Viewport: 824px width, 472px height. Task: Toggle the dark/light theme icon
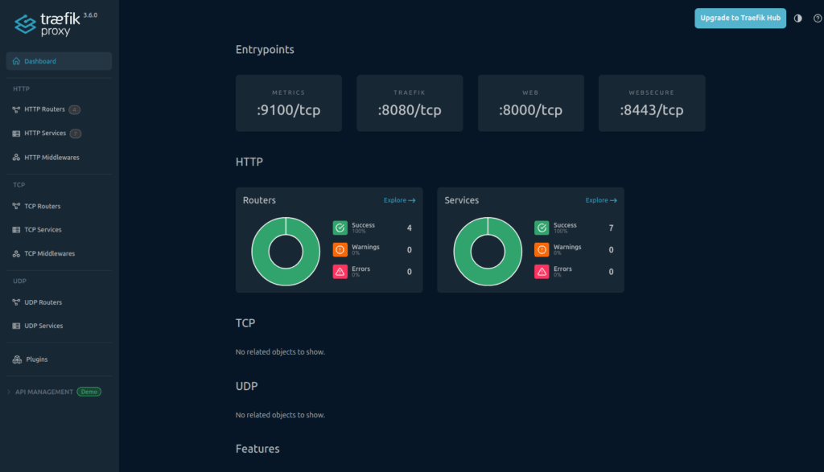click(797, 18)
